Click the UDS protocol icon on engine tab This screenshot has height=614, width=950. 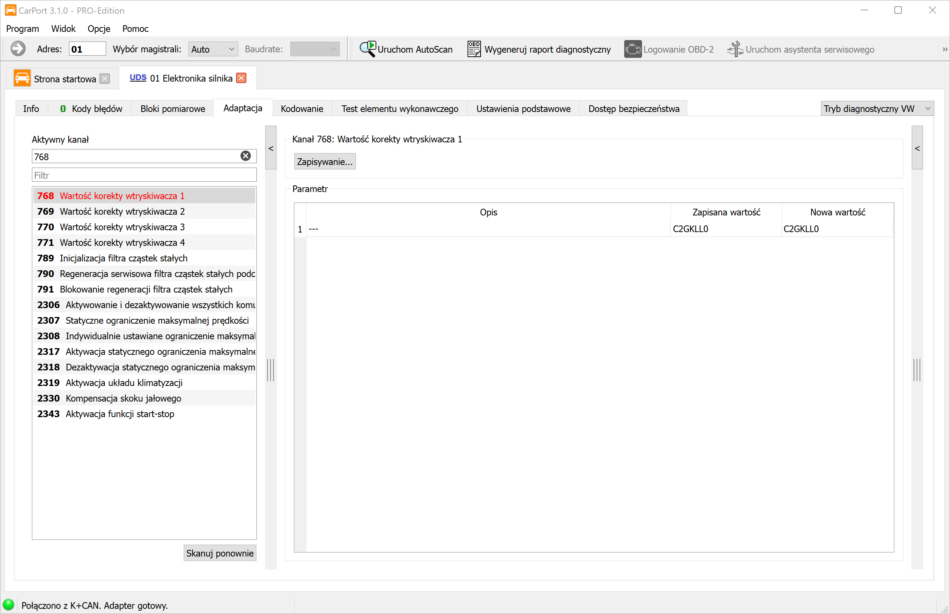[138, 78]
